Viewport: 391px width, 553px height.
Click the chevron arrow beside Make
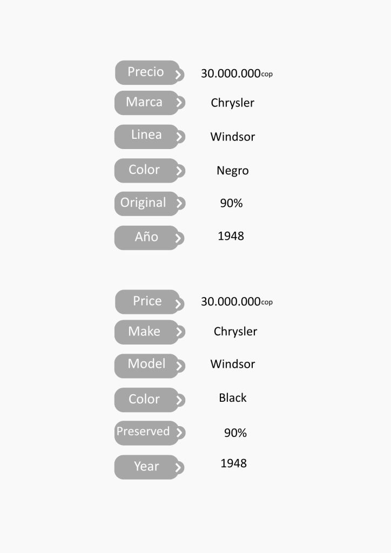(179, 332)
